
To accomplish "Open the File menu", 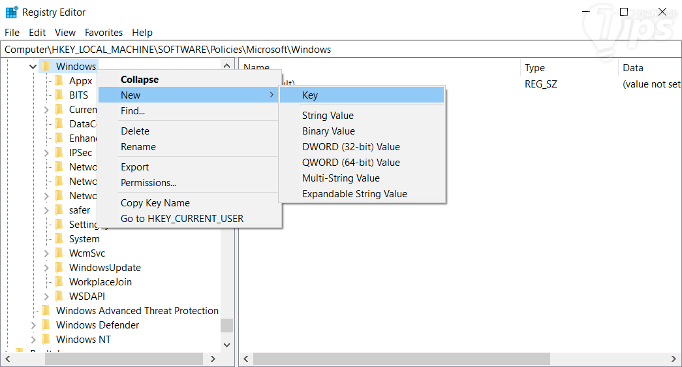I will pyautogui.click(x=12, y=33).
